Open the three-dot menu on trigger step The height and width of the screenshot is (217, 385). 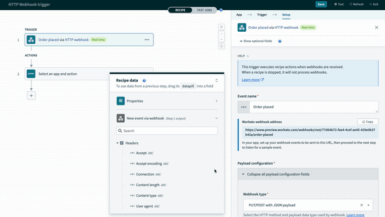147,40
